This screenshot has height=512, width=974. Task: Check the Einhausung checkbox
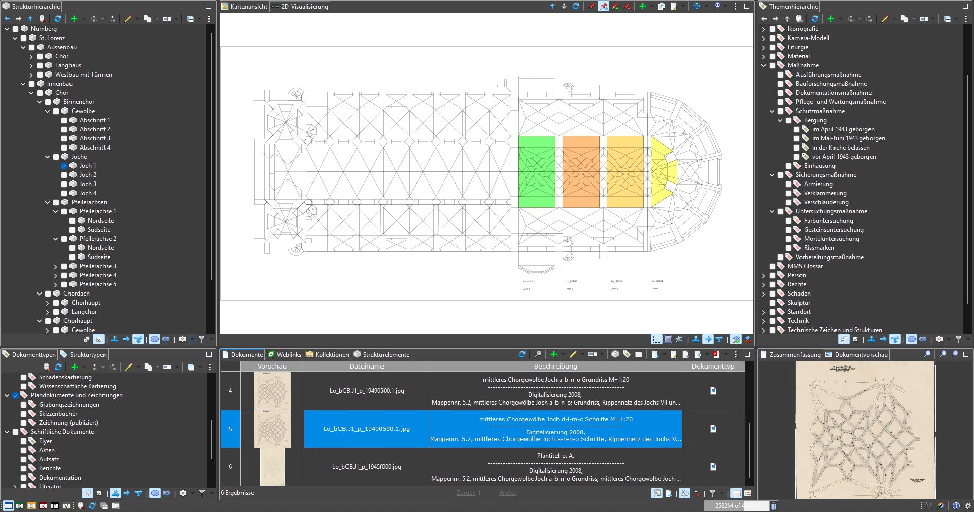(789, 166)
